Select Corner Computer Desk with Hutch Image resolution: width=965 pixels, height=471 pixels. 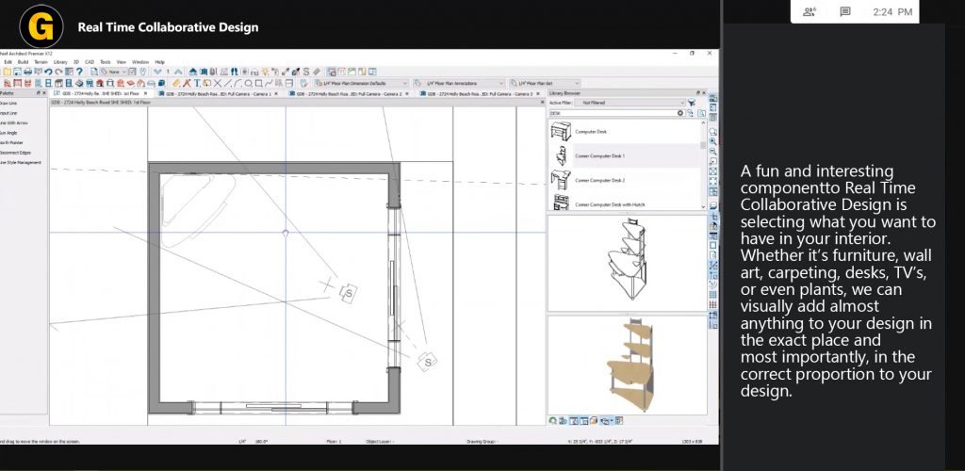pos(624,203)
